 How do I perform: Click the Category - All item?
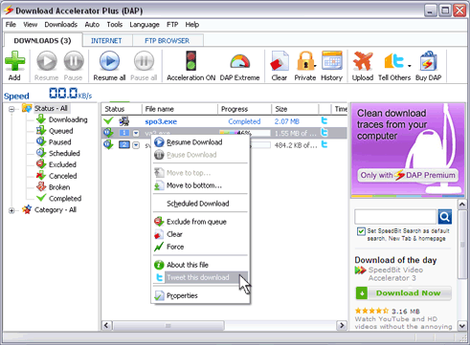pos(56,210)
